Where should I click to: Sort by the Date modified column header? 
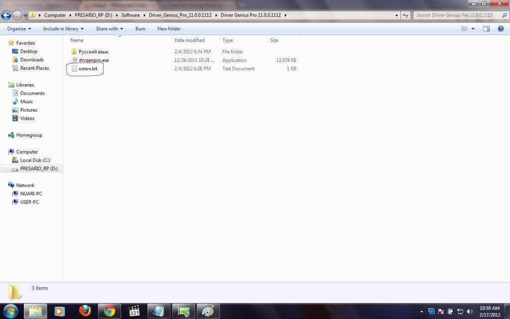coord(189,40)
